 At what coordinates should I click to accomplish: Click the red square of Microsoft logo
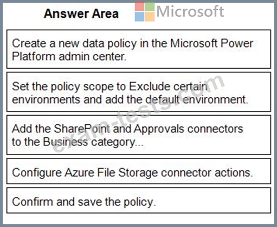(139, 6)
